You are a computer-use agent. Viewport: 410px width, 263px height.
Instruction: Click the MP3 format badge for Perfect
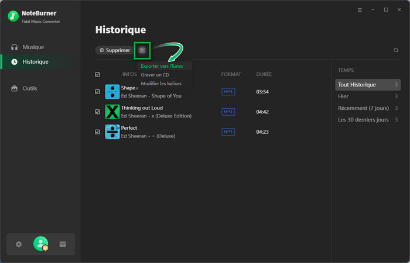coord(228,132)
